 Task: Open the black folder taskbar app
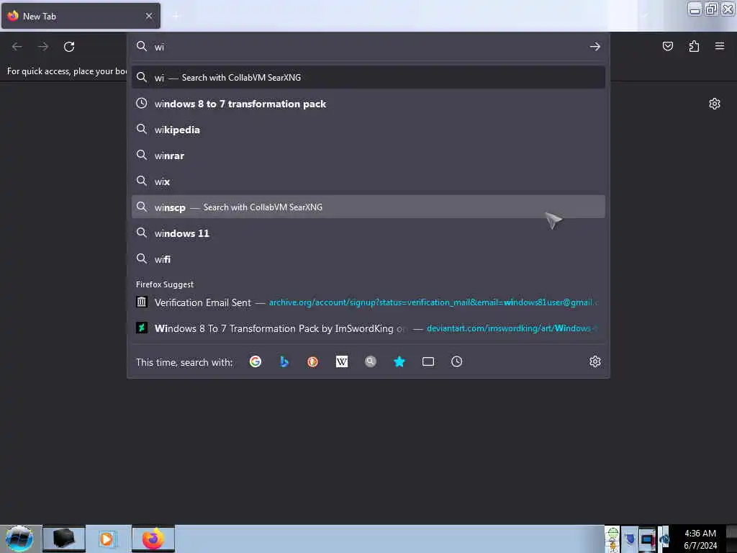pyautogui.click(x=64, y=539)
